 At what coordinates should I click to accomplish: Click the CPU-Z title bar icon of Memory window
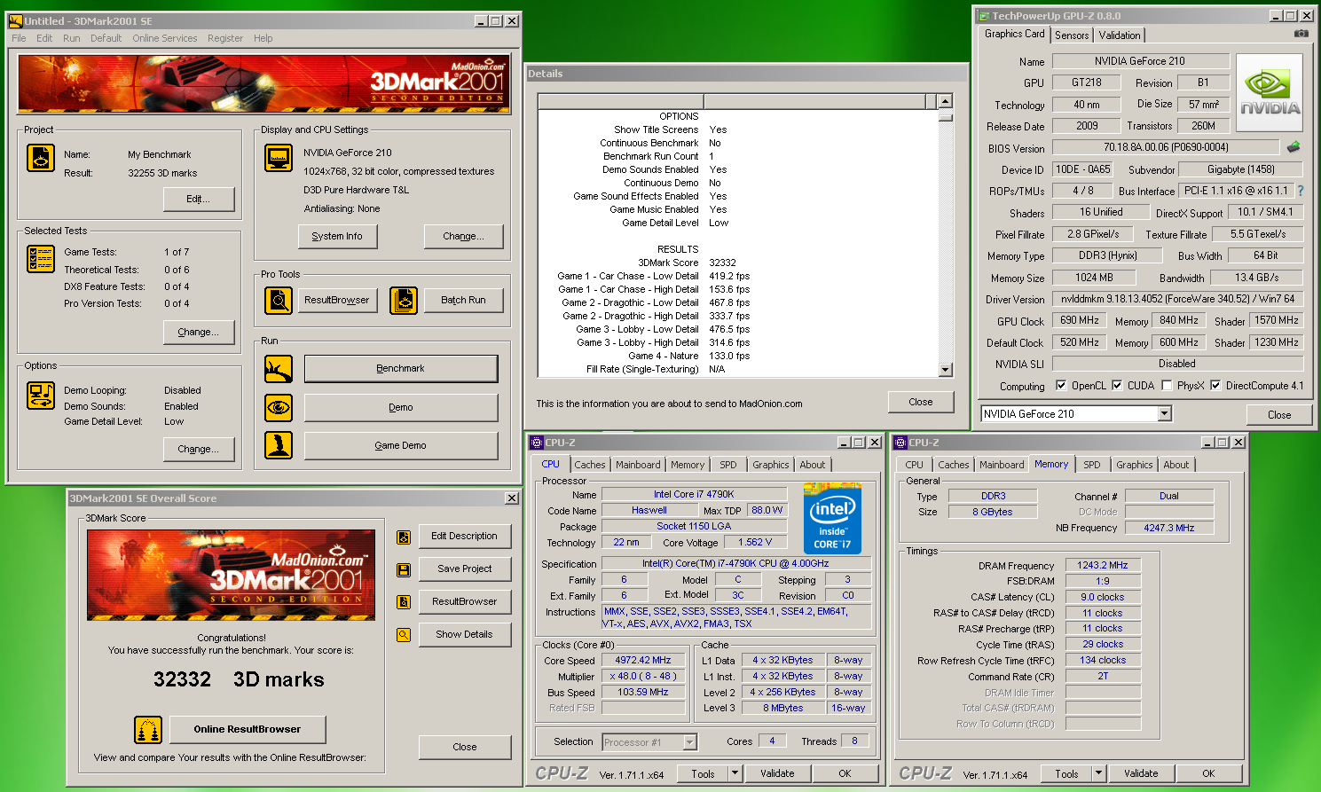point(900,443)
